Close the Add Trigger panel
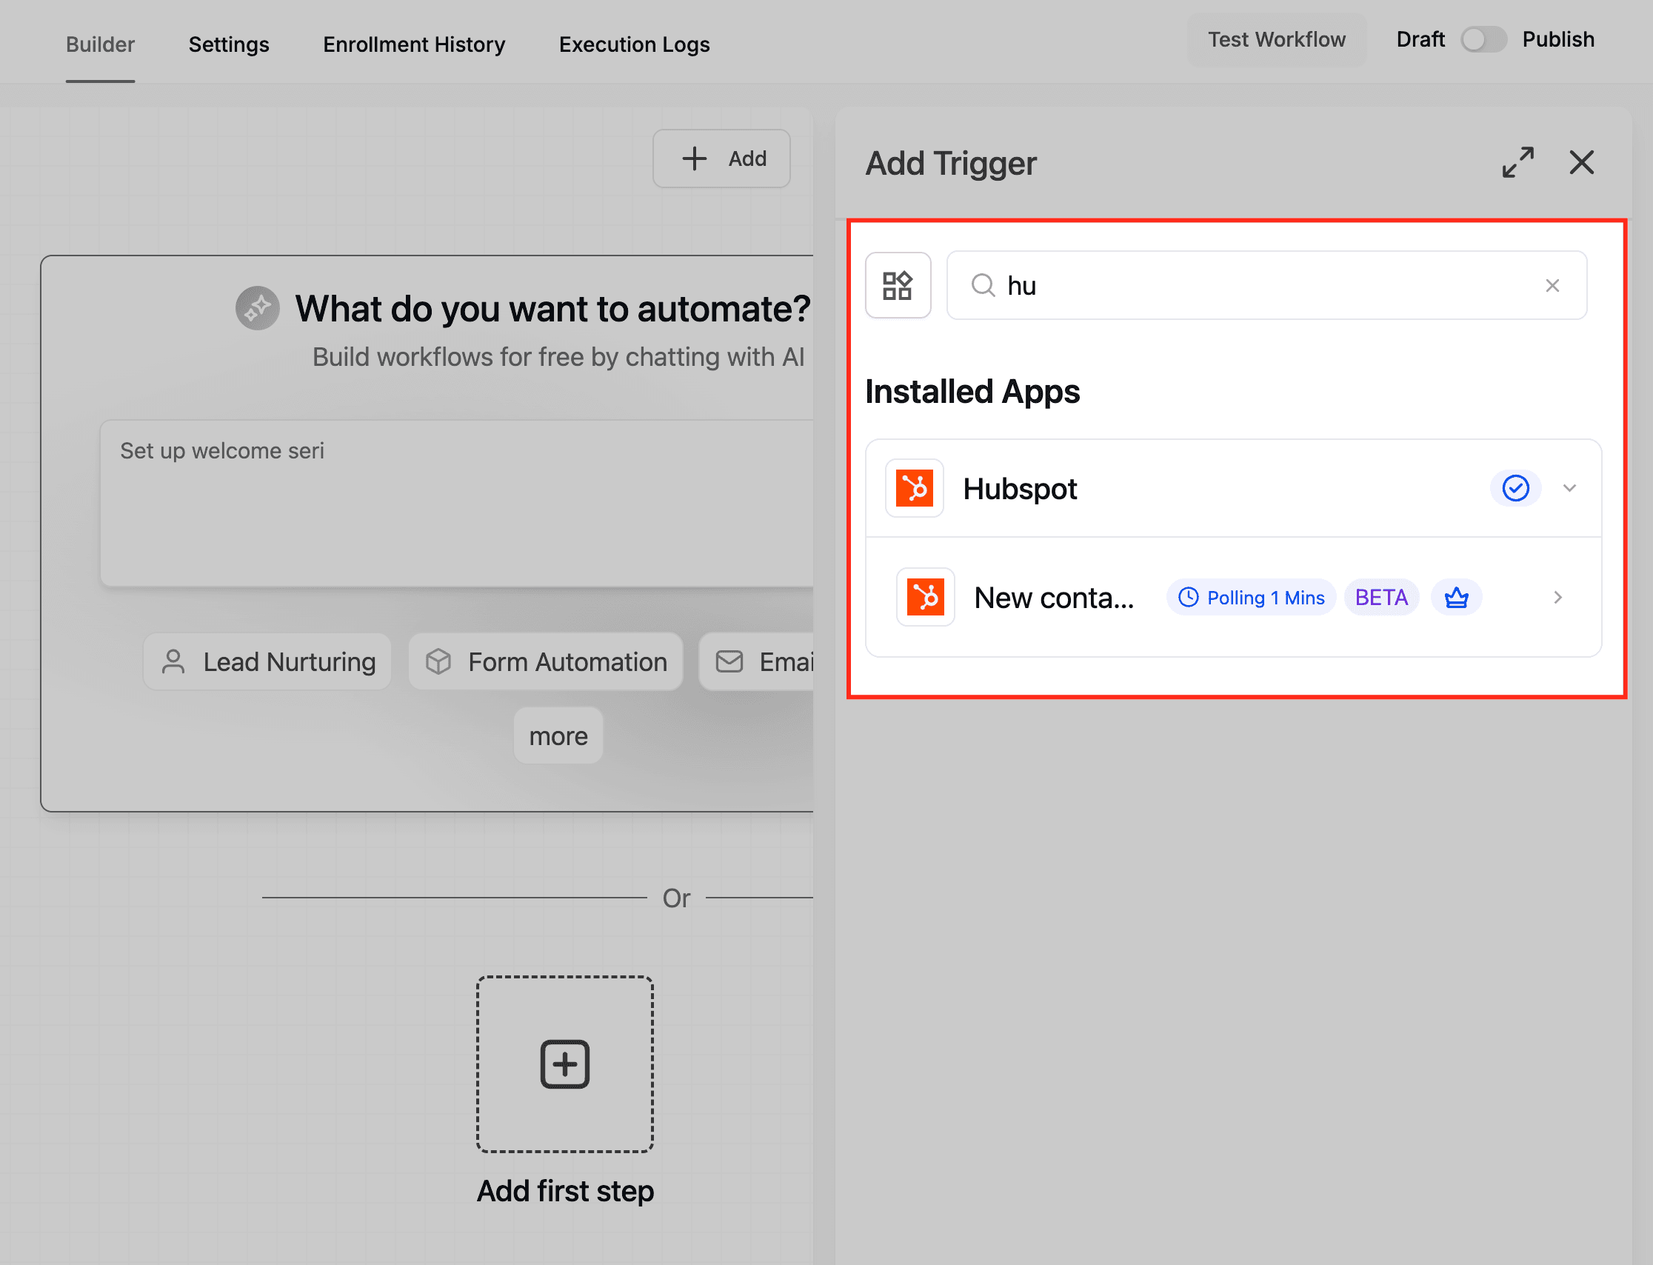The height and width of the screenshot is (1265, 1653). click(x=1580, y=163)
